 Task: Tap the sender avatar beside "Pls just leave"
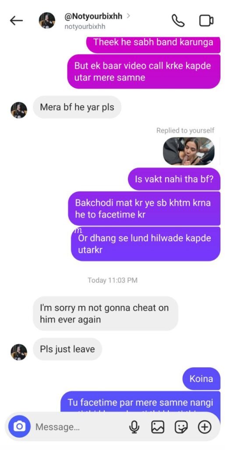tap(19, 352)
